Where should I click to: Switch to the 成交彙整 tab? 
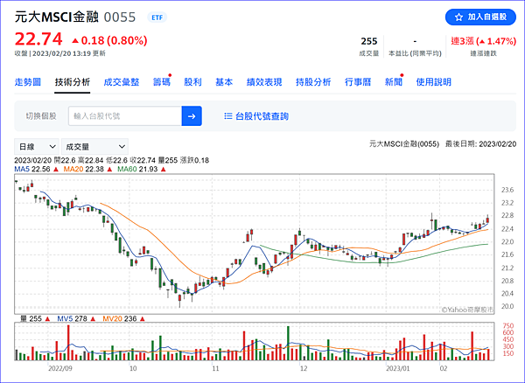122,82
